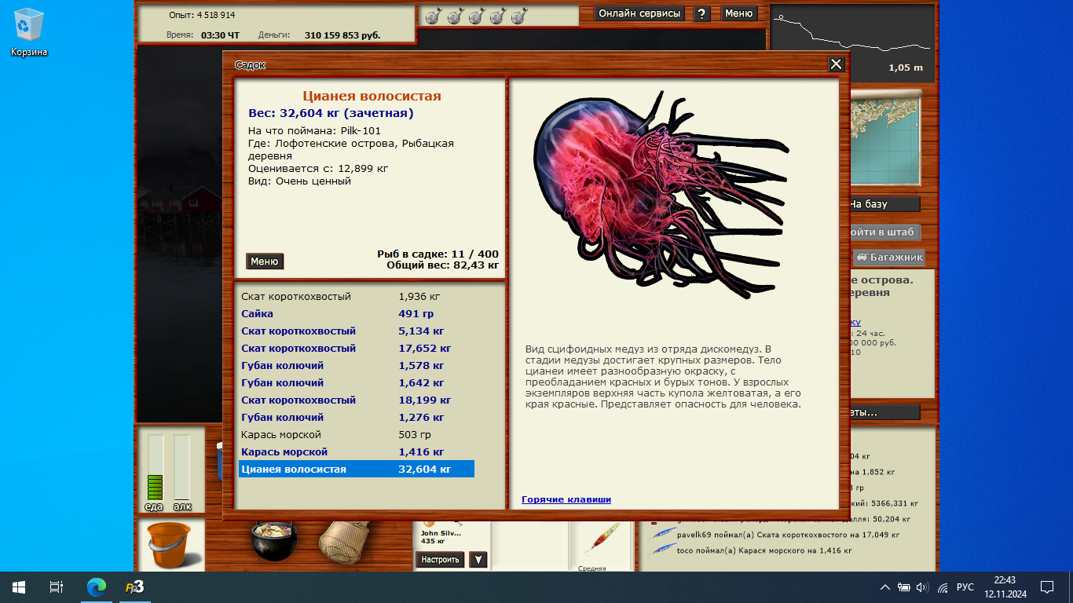Open the cooking cauldron icon

(x=275, y=540)
